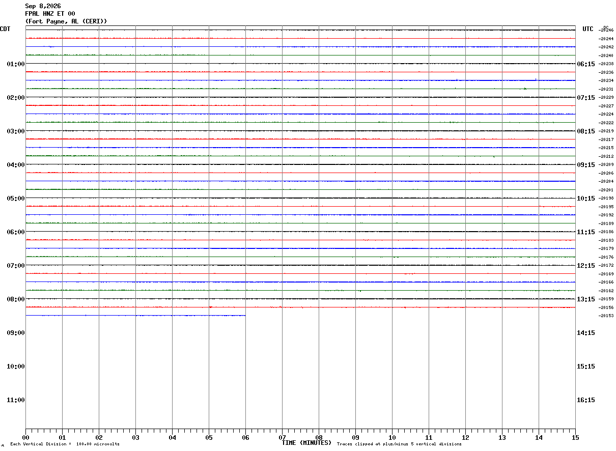Click the end of the last blue trace
The height and width of the screenshot is (451, 616).
pyautogui.click(x=245, y=316)
